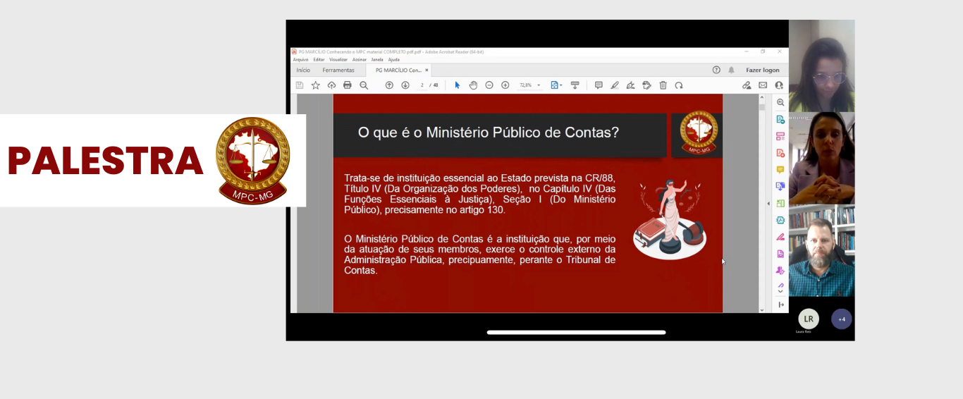
Task: Click the print icon in Acrobat toolbar
Action: [x=347, y=85]
